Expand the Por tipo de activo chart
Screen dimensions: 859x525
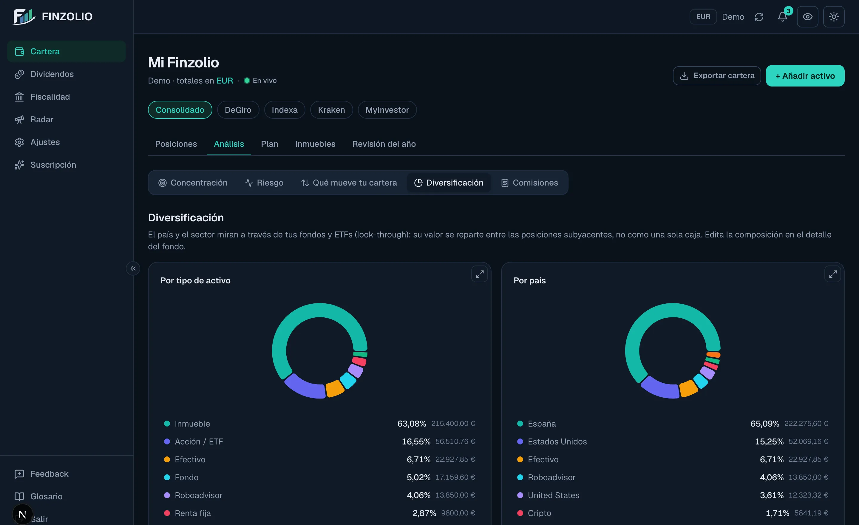(479, 274)
